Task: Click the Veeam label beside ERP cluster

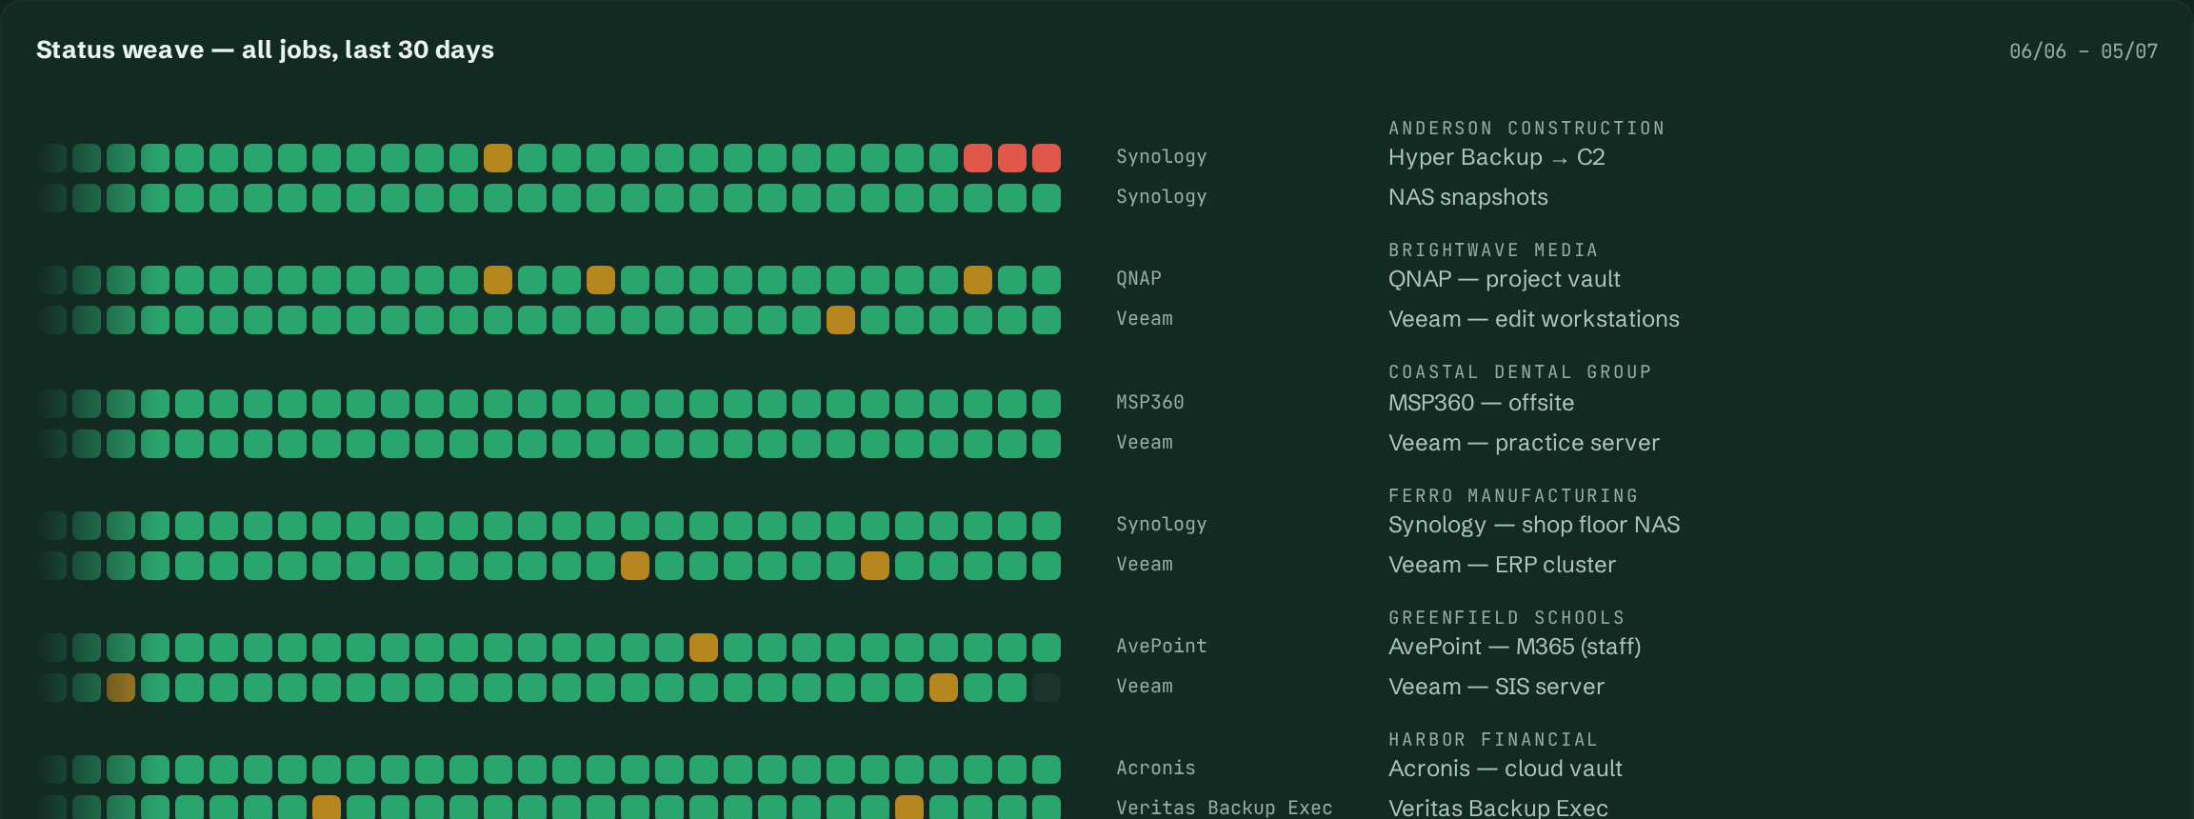Action: pos(1145,564)
